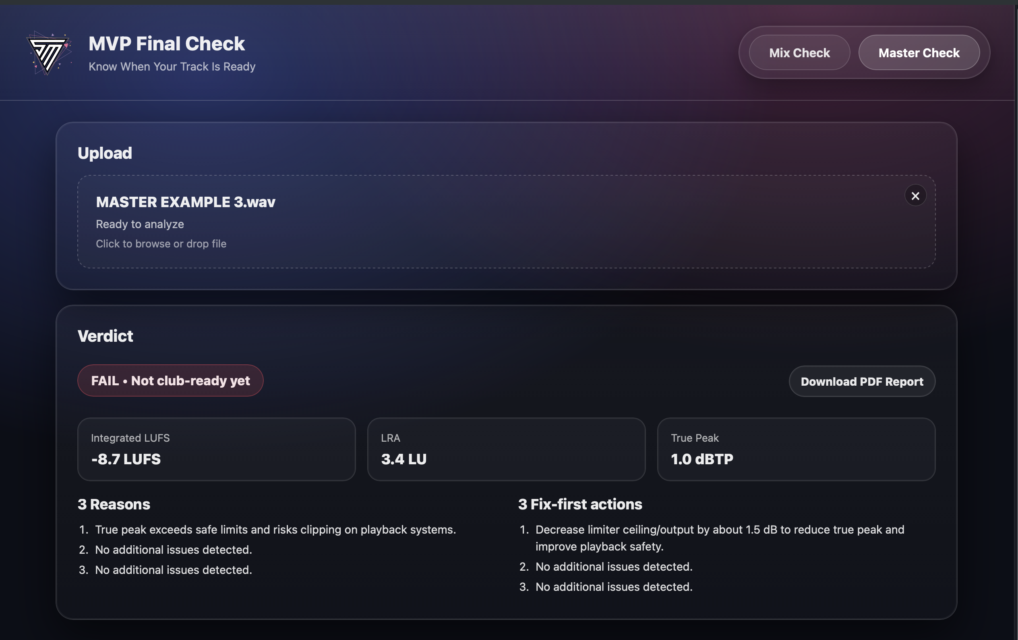
Task: Click the 3 Fix-first actions heading
Action: (580, 504)
